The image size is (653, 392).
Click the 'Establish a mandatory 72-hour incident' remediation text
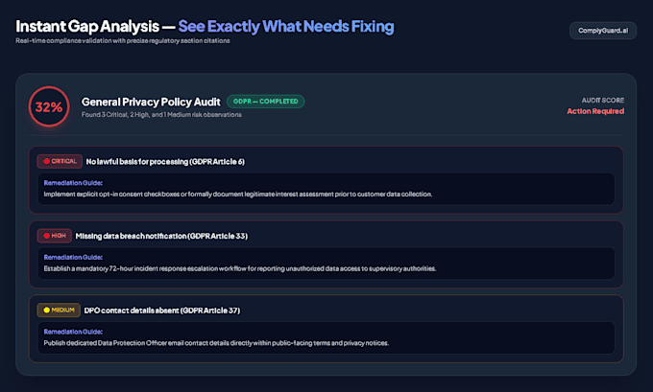240,268
